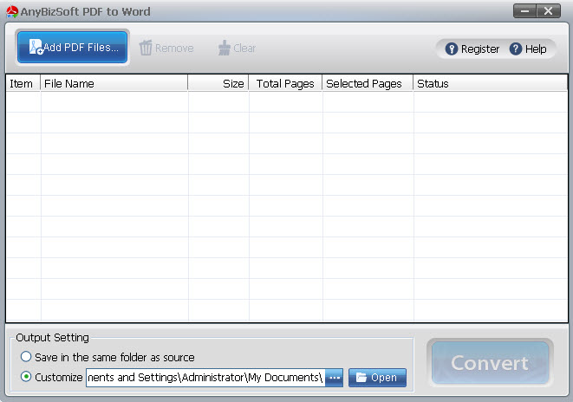
Task: Click the Remove trash can icon
Action: click(x=146, y=48)
